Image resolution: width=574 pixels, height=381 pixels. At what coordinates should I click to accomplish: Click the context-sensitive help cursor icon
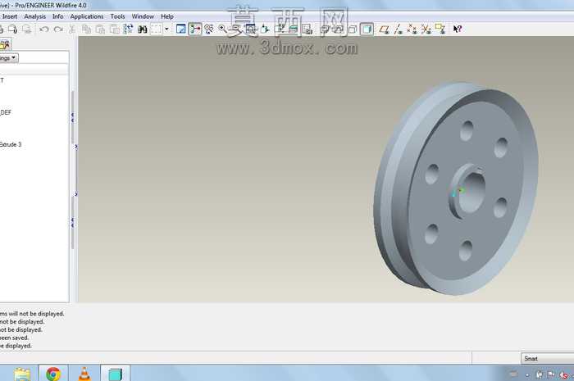point(458,29)
